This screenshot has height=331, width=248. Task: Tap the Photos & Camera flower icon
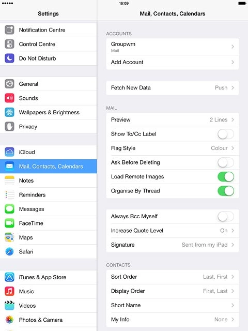(9, 320)
